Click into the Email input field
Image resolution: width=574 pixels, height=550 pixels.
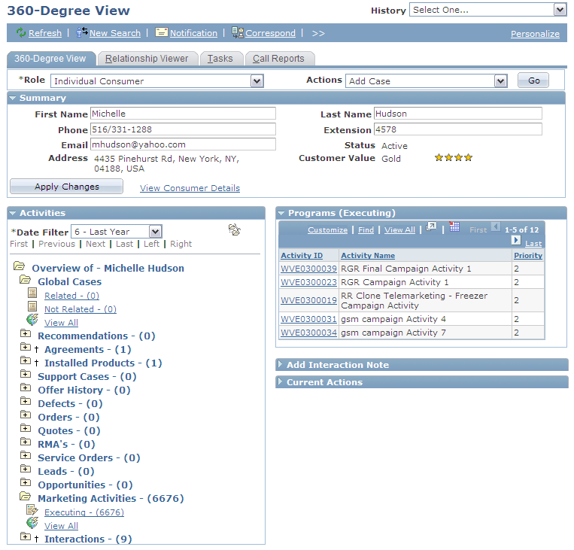pyautogui.click(x=183, y=144)
